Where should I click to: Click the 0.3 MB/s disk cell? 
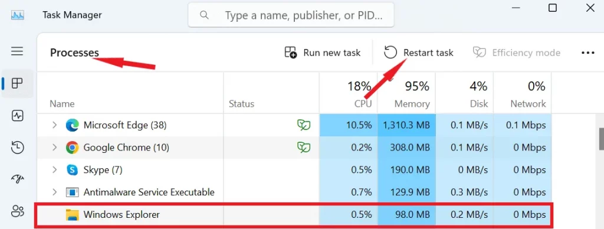pyautogui.click(x=465, y=192)
